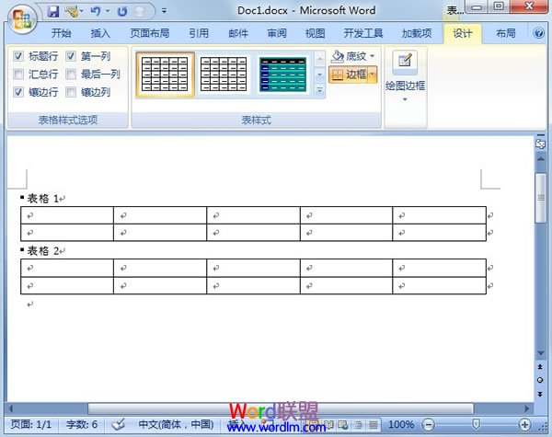
Task: Open the 加载项 tab
Action: tap(417, 33)
